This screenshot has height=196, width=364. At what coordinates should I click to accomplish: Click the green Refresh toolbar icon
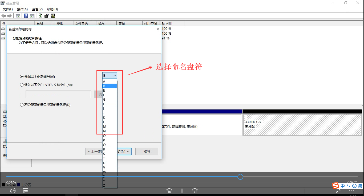(x=41, y=16)
